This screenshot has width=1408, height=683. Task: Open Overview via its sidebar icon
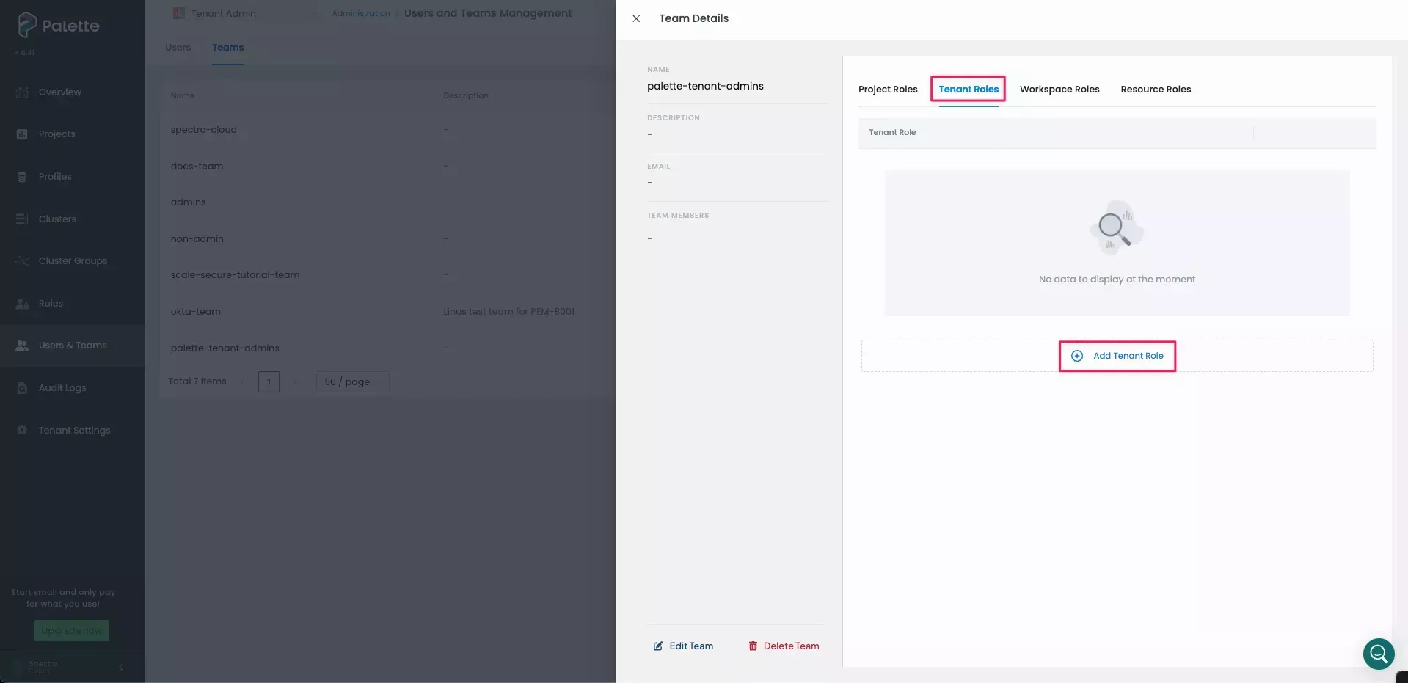pyautogui.click(x=22, y=92)
